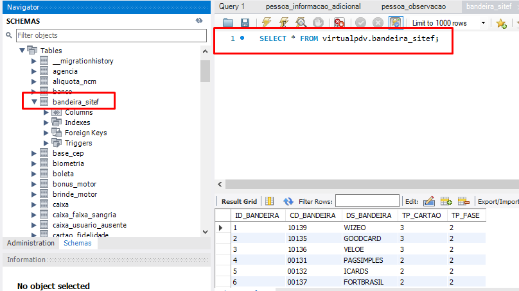This screenshot has height=291, width=519.
Task: Execute the statement under the cursor icon
Action: pyautogui.click(x=284, y=22)
